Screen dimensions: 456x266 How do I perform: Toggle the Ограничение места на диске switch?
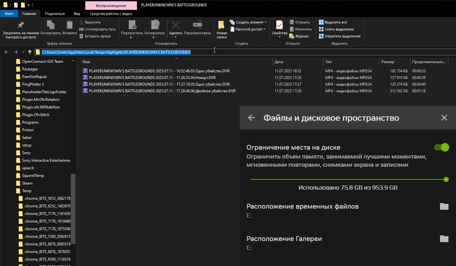coord(441,147)
